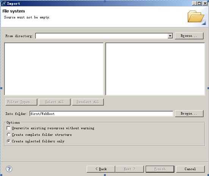This screenshot has height=176, width=209.
Task: Enable Overwrite existing resources without warning
Action: tap(8, 128)
